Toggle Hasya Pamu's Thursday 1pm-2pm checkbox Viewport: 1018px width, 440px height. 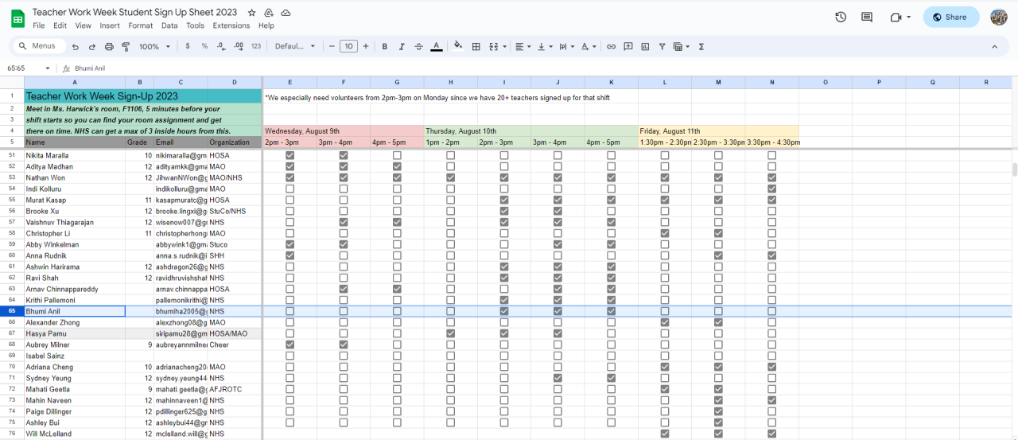pyautogui.click(x=451, y=334)
